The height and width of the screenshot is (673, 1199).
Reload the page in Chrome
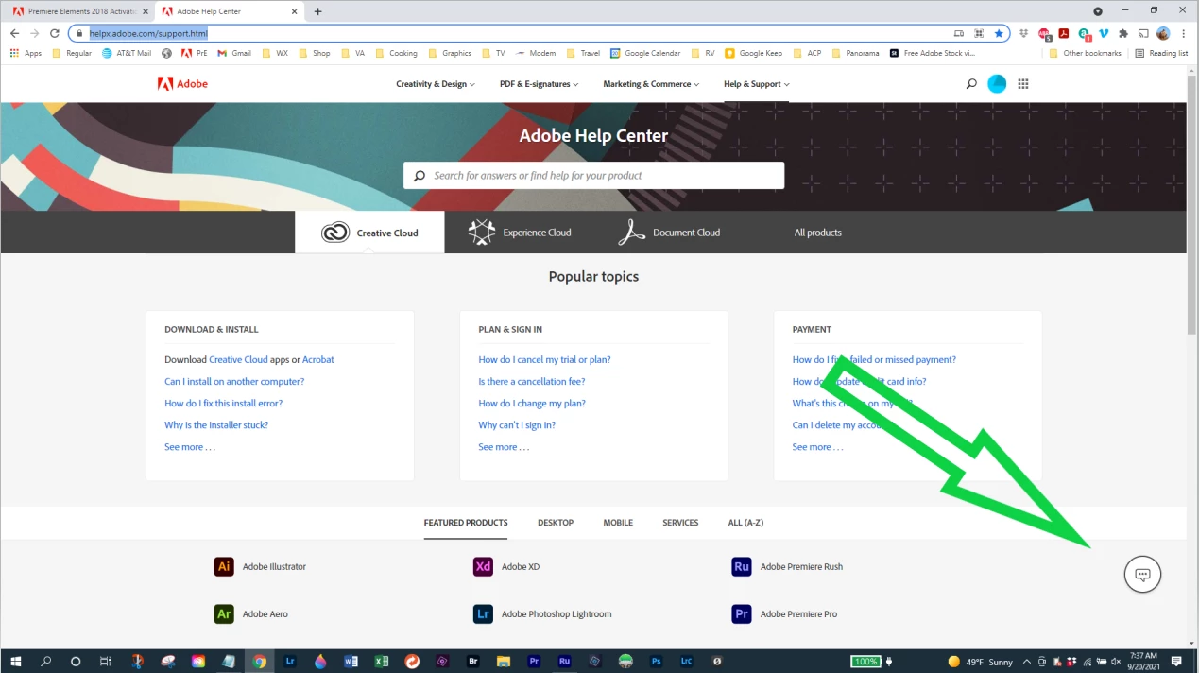(54, 33)
